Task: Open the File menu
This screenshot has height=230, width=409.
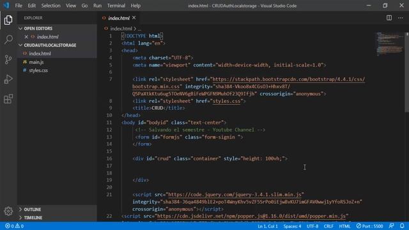Action: (19, 6)
